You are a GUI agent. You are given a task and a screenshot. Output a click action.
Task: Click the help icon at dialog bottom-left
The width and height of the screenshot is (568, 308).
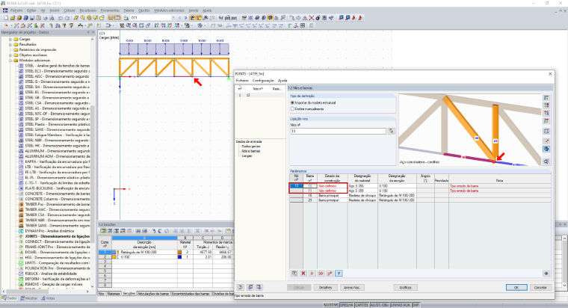coord(241,287)
